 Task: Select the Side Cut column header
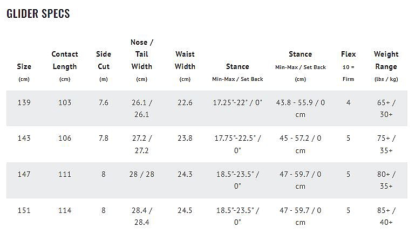coord(104,60)
